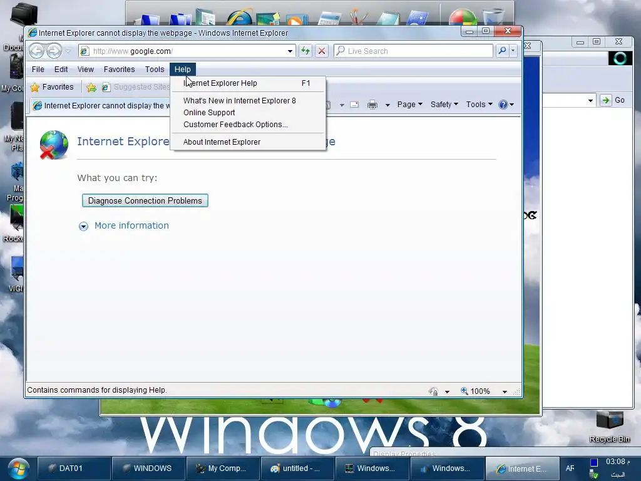This screenshot has width=641, height=481.
Task: Click the More information link text
Action: coord(131,225)
